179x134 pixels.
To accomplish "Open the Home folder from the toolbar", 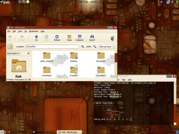I will (x=69, y=38).
